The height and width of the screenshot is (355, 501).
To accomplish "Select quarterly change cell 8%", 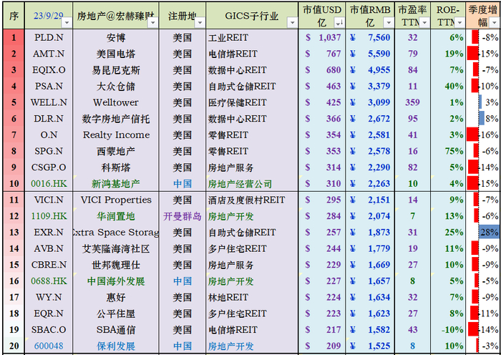I will (x=483, y=119).
